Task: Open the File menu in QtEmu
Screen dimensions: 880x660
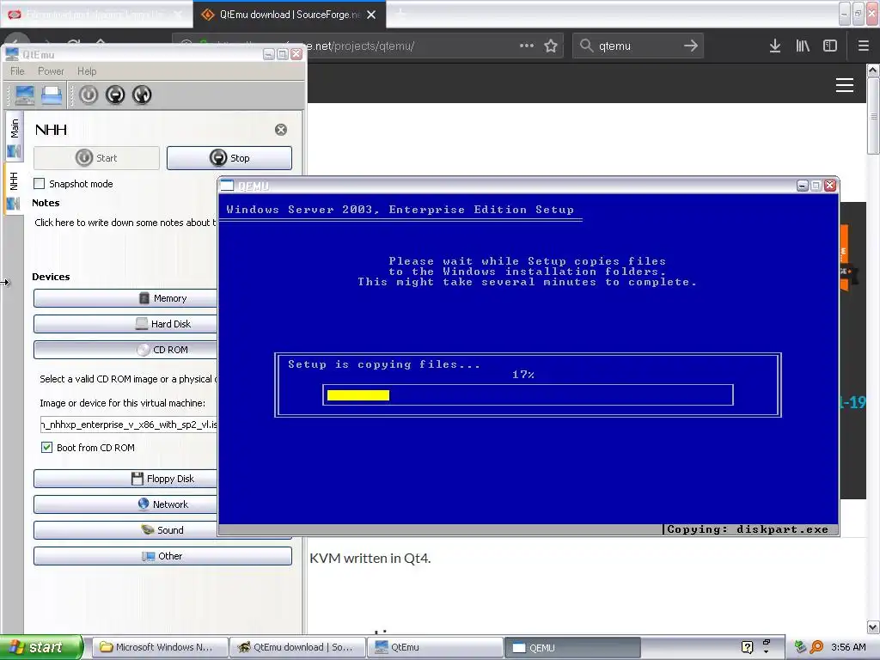Action: click(x=17, y=71)
